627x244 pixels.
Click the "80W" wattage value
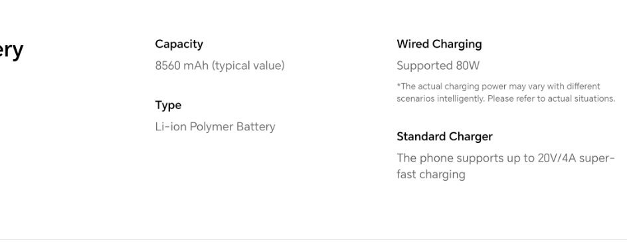click(468, 66)
